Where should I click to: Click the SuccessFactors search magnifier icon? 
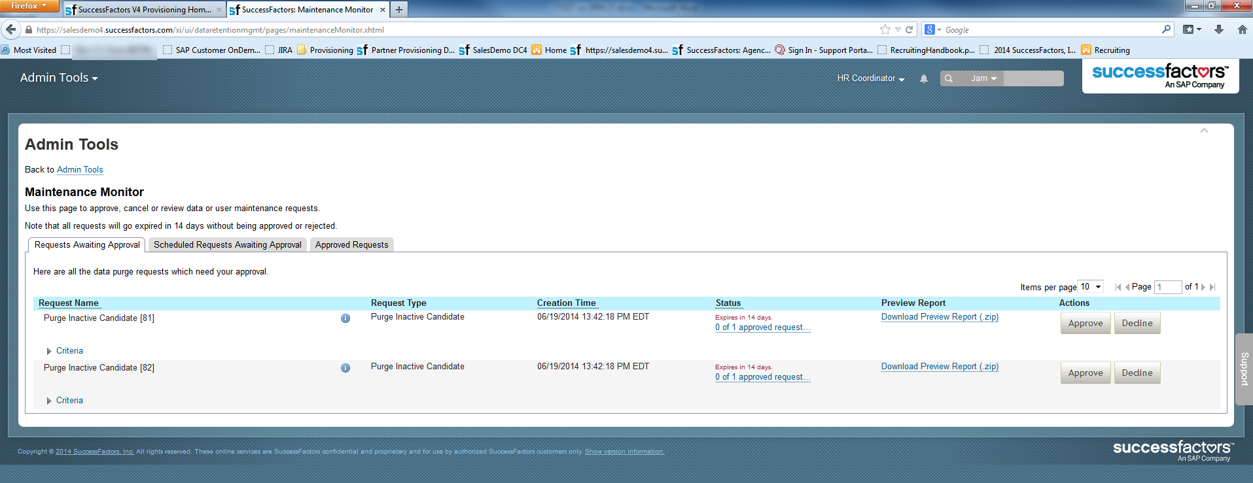click(949, 78)
